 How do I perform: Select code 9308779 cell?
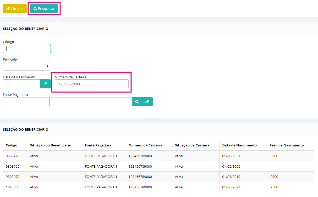click(x=13, y=156)
